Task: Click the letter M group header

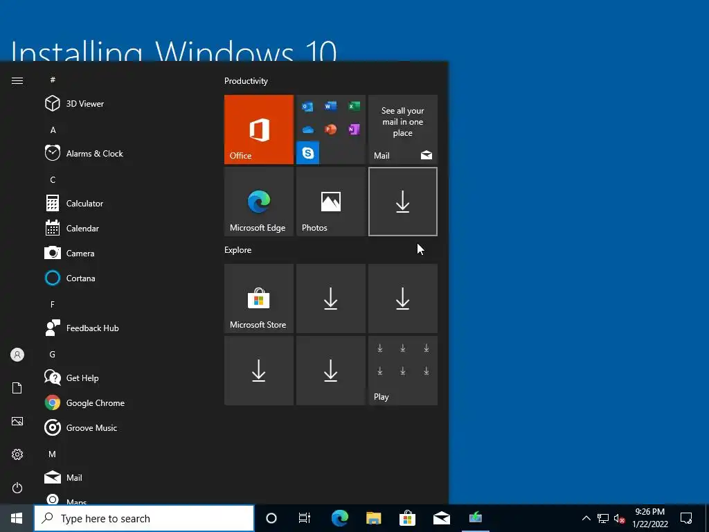Action: (53, 454)
